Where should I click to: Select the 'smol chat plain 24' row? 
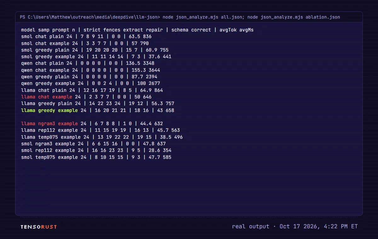[86, 36]
